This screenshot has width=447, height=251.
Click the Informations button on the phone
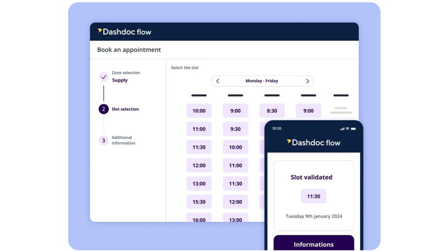313,244
